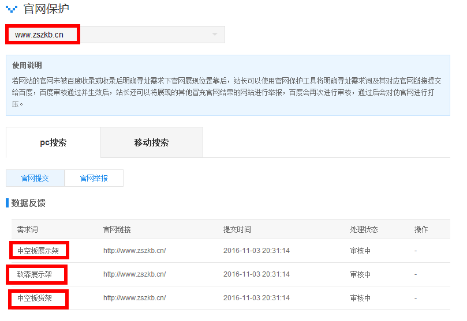Screen dimensions: 467x321
Task: Click the 数据反馈 section heading
Action: (28, 203)
